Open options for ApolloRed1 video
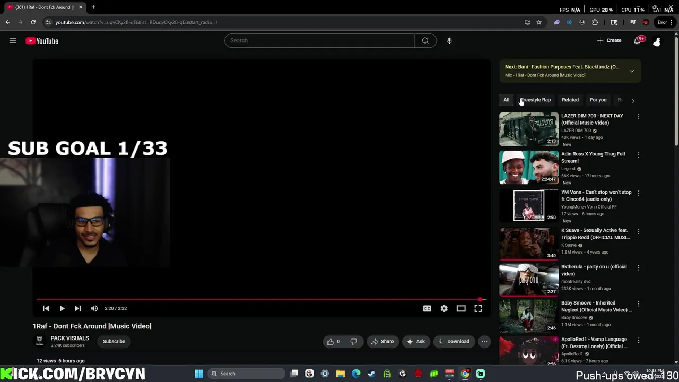This screenshot has width=679, height=382. click(639, 340)
